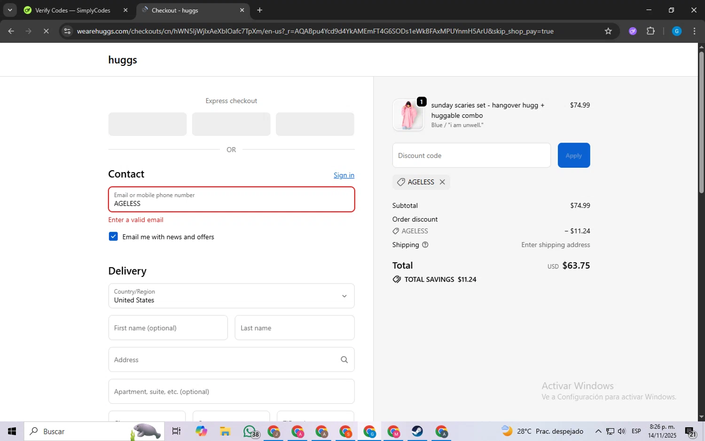
Task: Open the Chrome three-dot menu
Action: (x=694, y=31)
